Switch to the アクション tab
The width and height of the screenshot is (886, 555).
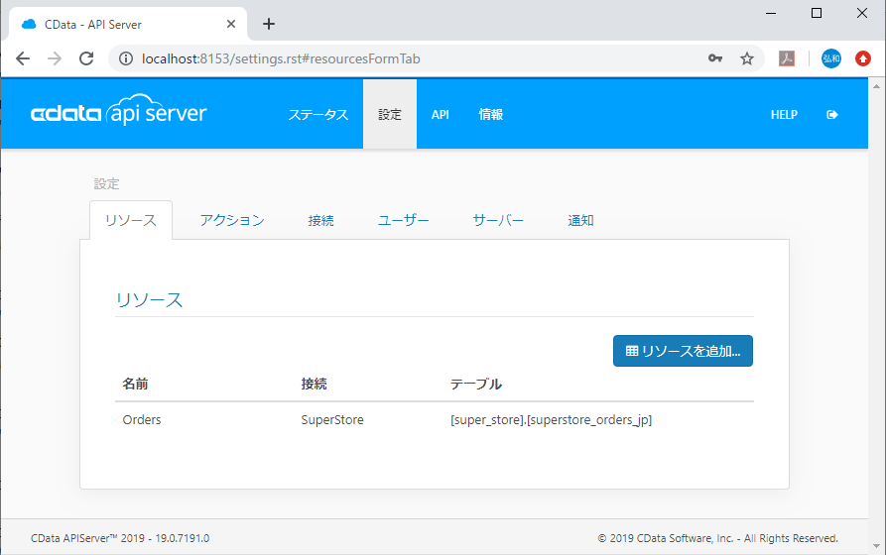(232, 220)
